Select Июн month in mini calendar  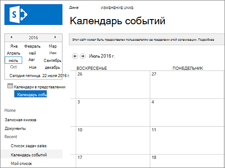[53, 53]
